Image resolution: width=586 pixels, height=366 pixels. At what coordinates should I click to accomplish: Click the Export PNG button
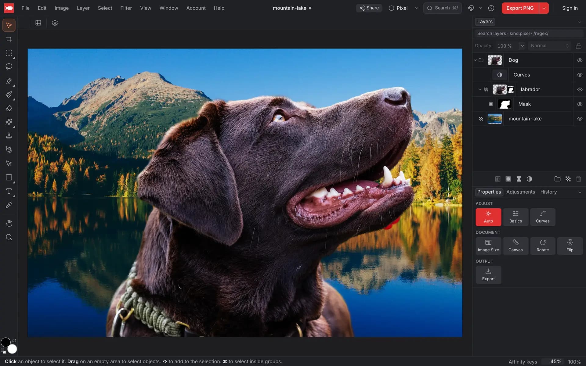coord(520,8)
